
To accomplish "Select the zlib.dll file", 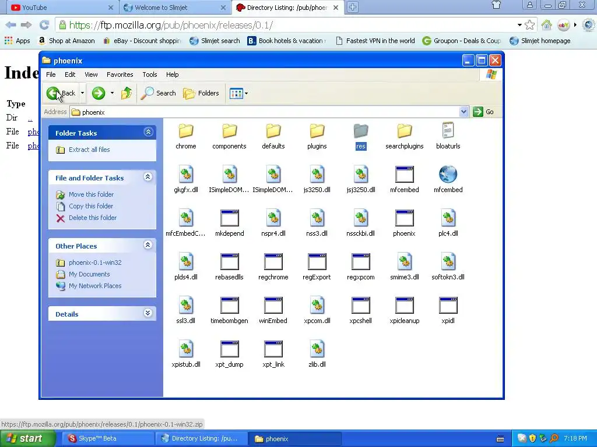I will (317, 354).
